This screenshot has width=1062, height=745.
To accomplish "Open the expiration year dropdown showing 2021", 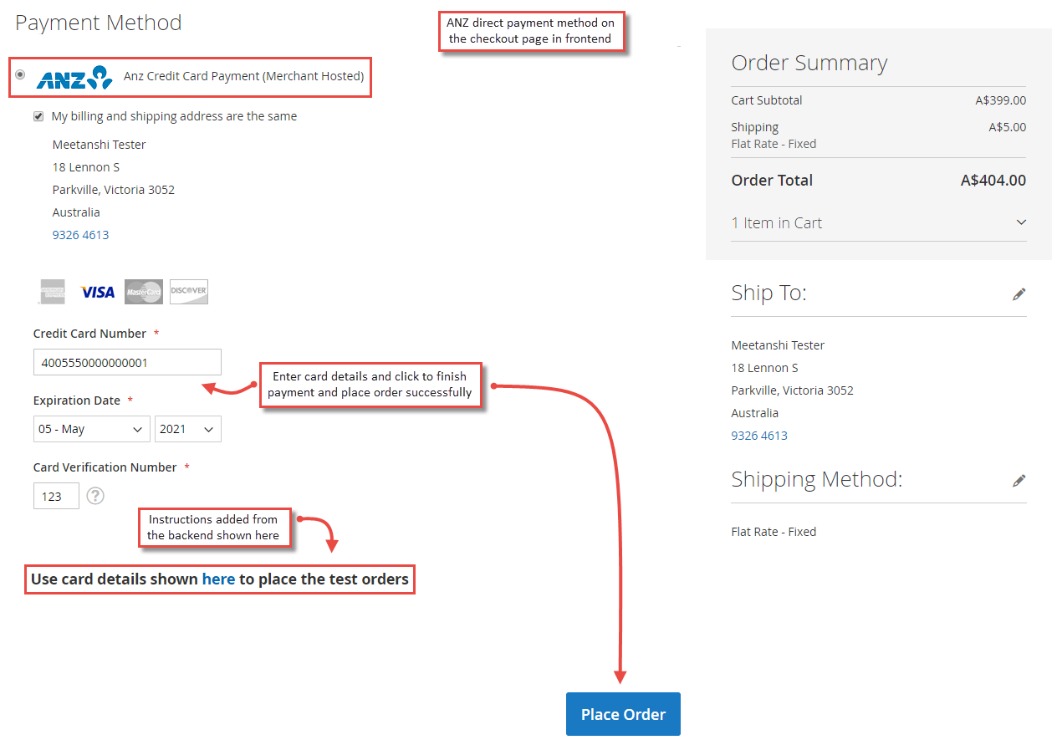I will pyautogui.click(x=187, y=429).
